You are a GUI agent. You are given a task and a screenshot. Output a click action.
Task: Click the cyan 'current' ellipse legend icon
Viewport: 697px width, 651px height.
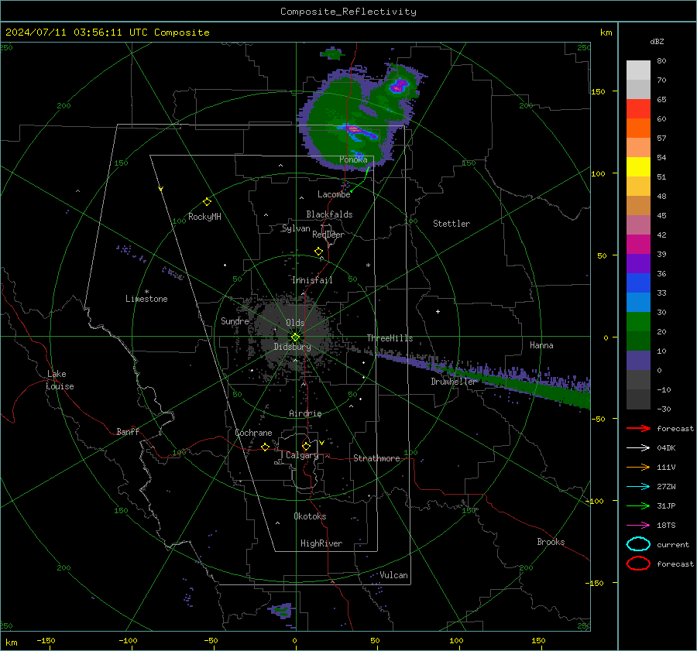coord(638,544)
